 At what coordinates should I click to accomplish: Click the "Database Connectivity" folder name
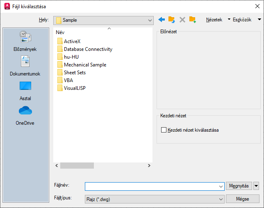88,49
